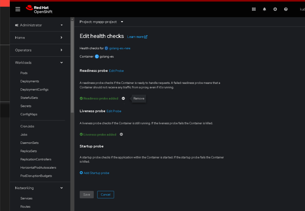The image size is (305, 211).
Task: Click the sidebar vertical scrollbar
Action: (72, 66)
